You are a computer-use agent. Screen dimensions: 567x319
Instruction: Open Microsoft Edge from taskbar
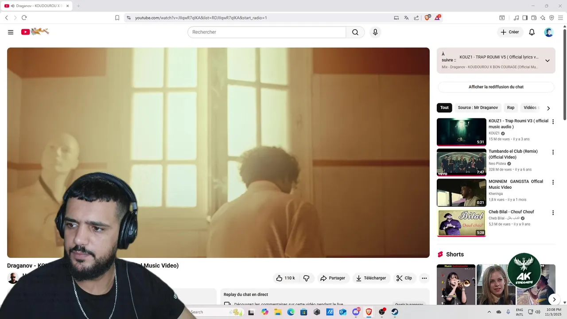pos(291,312)
